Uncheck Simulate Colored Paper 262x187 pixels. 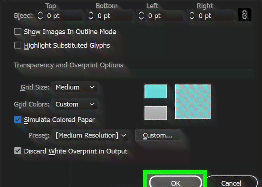coord(17,120)
